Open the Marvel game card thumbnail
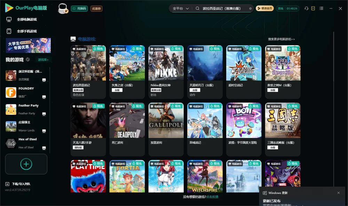348x206 pixels. [283, 174]
